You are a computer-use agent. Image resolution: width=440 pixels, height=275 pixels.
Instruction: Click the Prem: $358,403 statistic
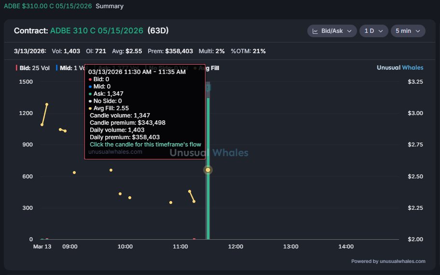pyautogui.click(x=170, y=51)
